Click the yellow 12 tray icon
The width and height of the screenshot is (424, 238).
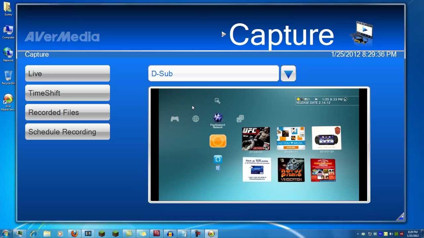point(386,234)
